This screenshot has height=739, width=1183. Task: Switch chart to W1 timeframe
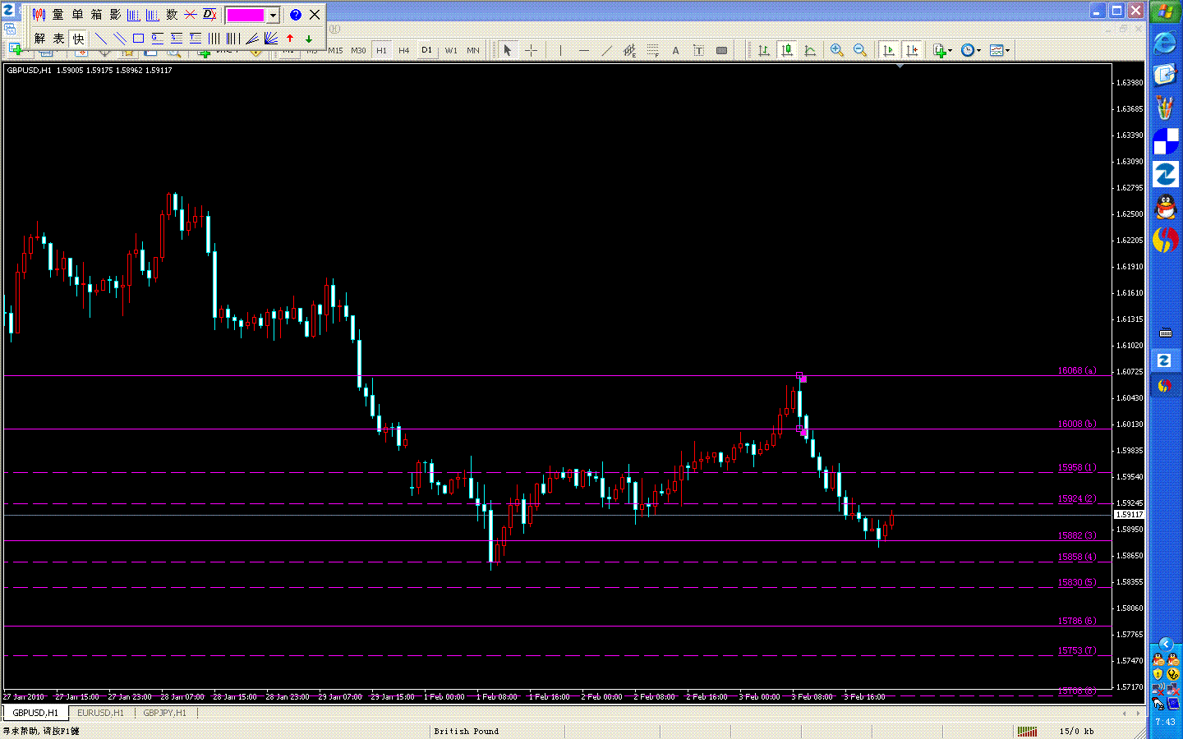pos(451,51)
